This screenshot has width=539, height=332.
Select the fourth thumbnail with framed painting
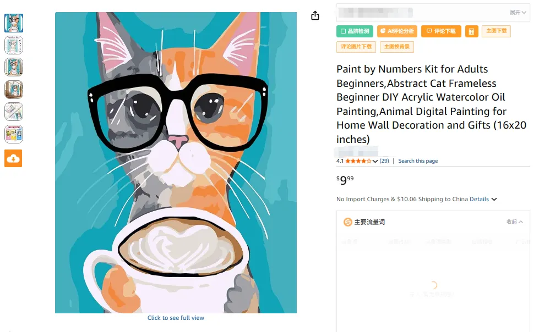(13, 90)
